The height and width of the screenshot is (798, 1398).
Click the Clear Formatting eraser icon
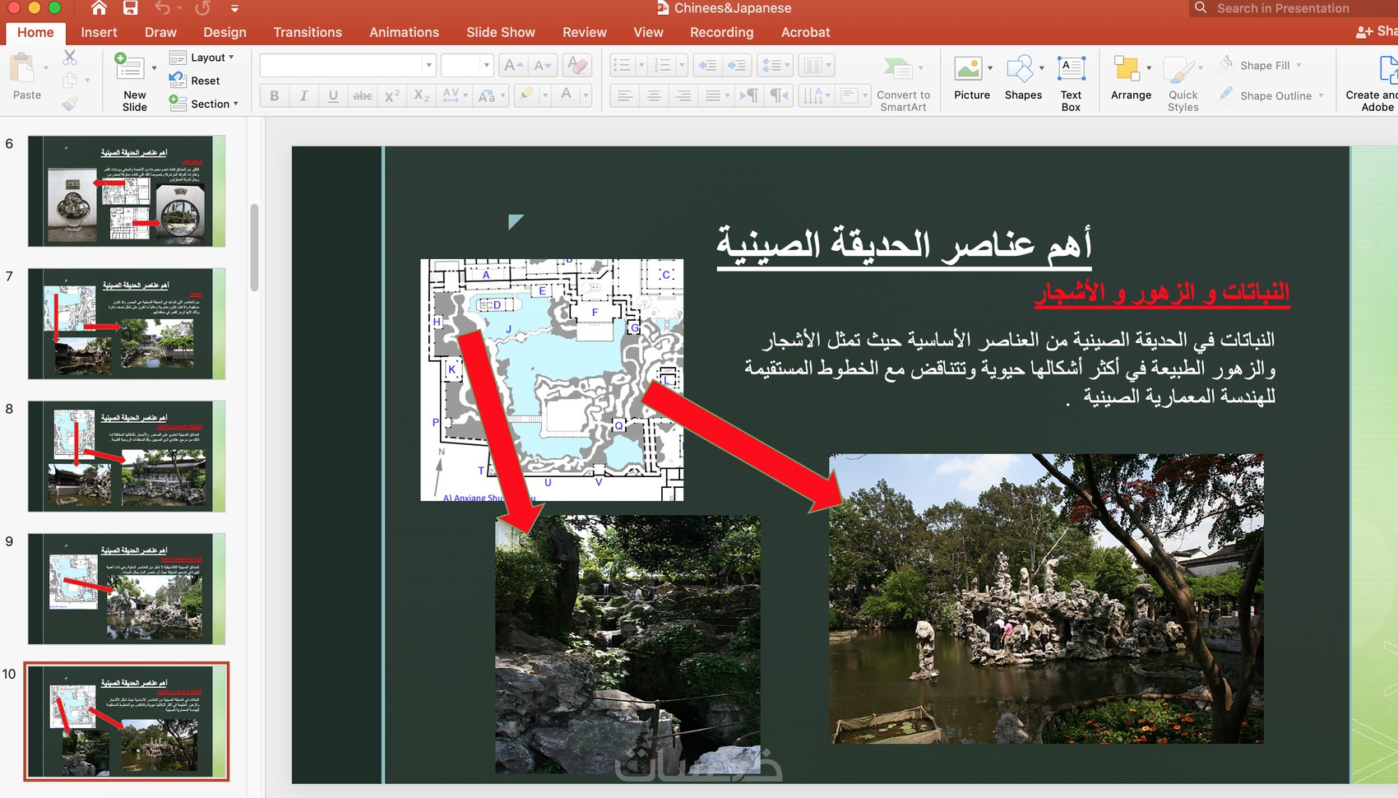tap(576, 64)
